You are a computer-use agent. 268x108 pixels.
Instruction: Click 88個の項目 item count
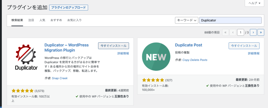pos(212,32)
